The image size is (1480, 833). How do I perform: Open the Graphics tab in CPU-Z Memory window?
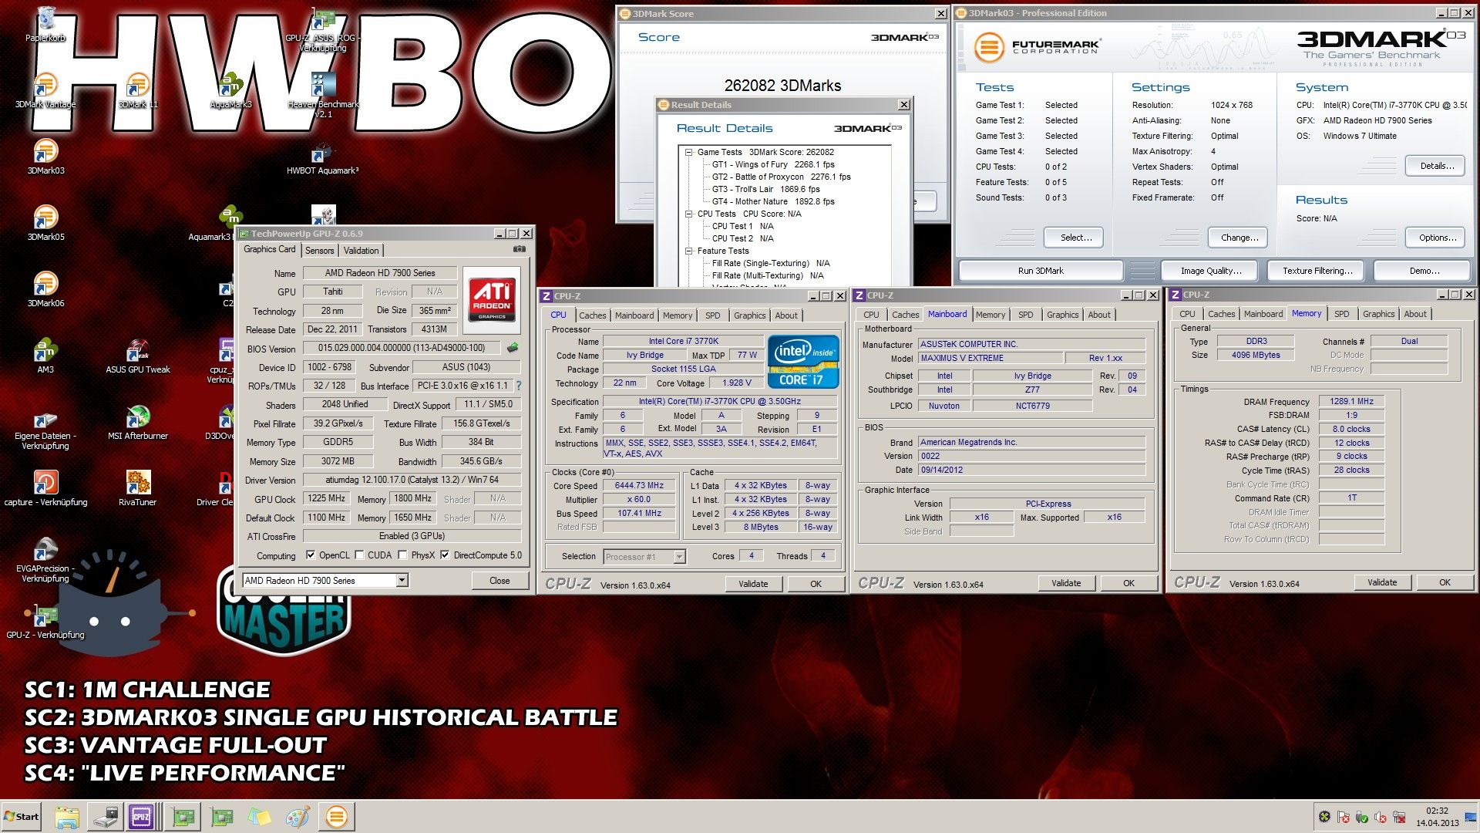1378,314
